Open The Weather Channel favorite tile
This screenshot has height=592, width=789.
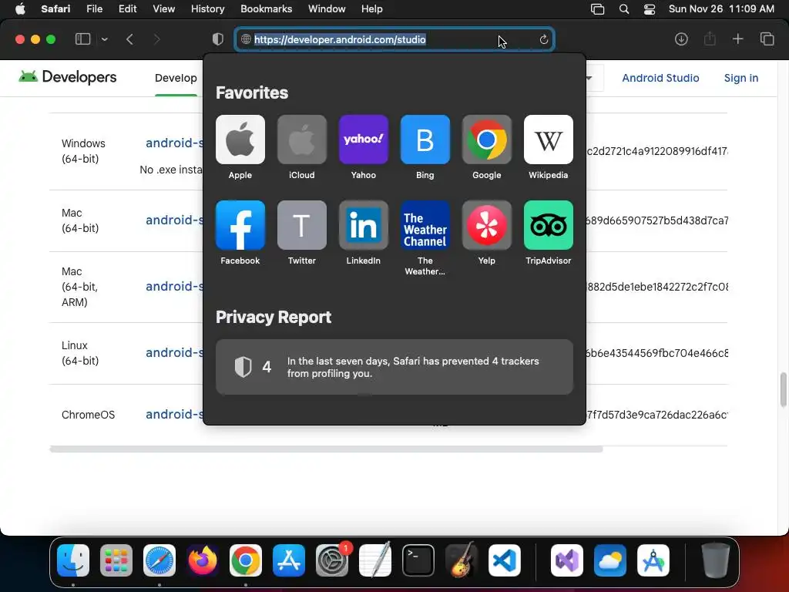(425, 225)
